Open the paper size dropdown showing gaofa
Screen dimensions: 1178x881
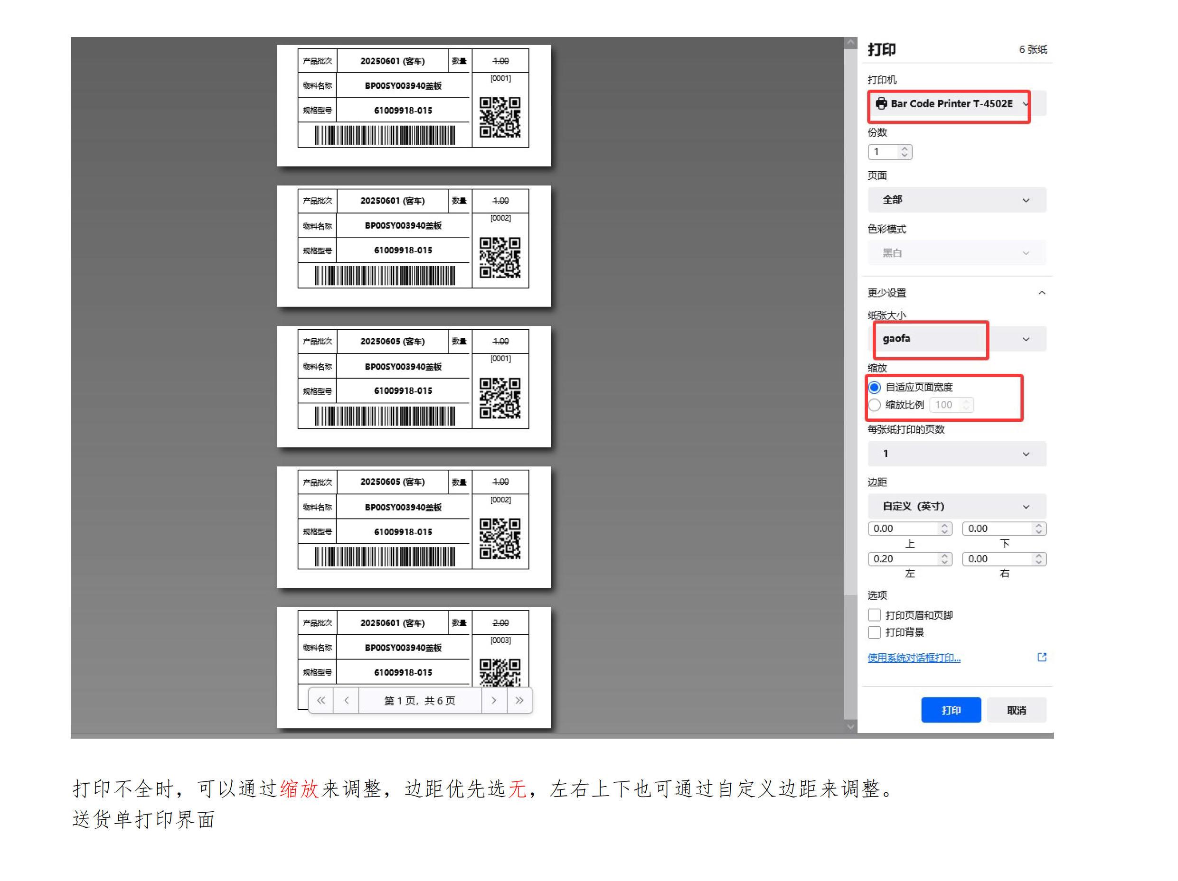pos(956,339)
